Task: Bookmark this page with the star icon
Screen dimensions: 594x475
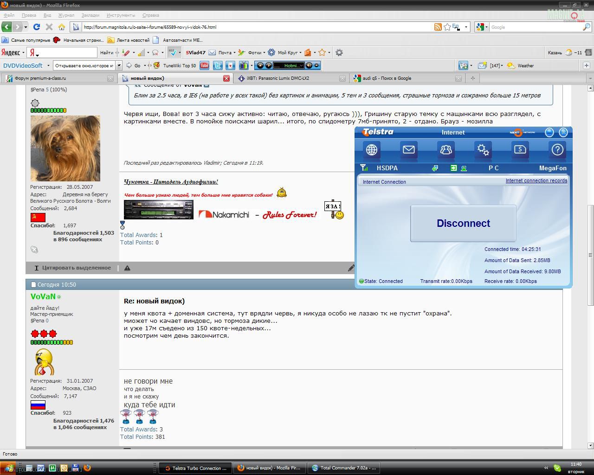Action: 447,27
